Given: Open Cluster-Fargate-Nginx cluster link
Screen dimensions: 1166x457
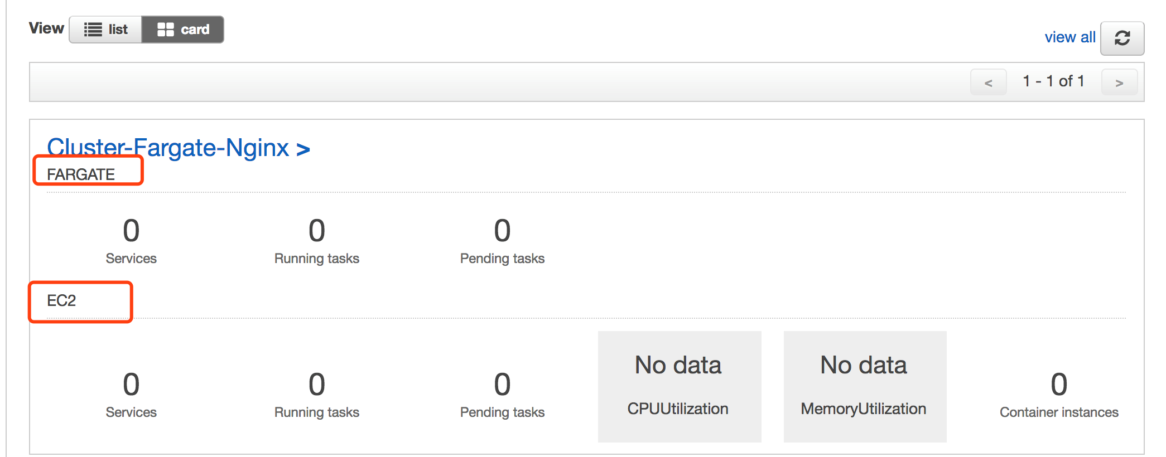Looking at the screenshot, I should click(168, 148).
